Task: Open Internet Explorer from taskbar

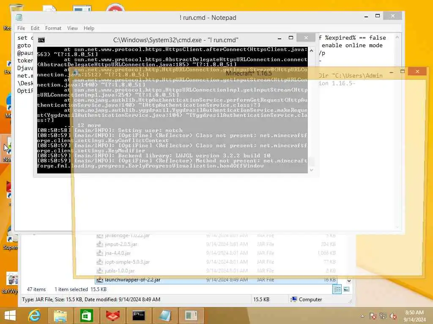Action: tap(35, 316)
